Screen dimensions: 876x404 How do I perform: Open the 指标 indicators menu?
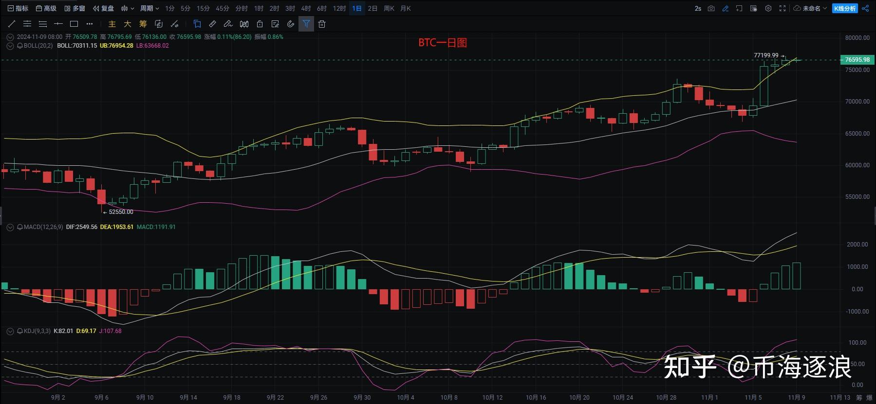(18, 8)
